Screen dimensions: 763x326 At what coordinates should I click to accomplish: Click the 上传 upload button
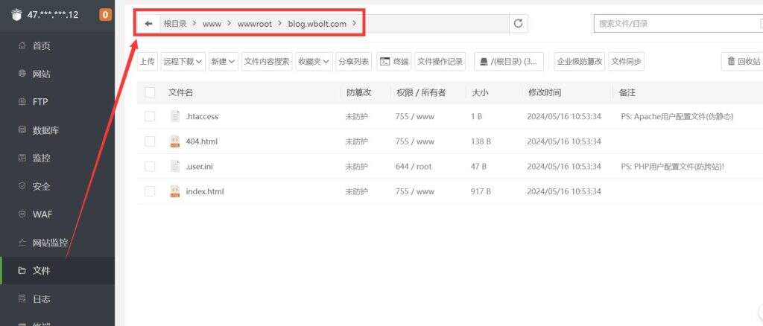(x=148, y=62)
